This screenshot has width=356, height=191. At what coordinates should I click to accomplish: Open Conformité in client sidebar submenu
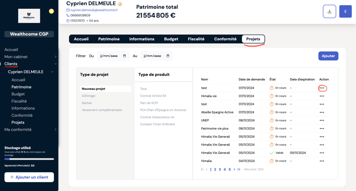22,115
